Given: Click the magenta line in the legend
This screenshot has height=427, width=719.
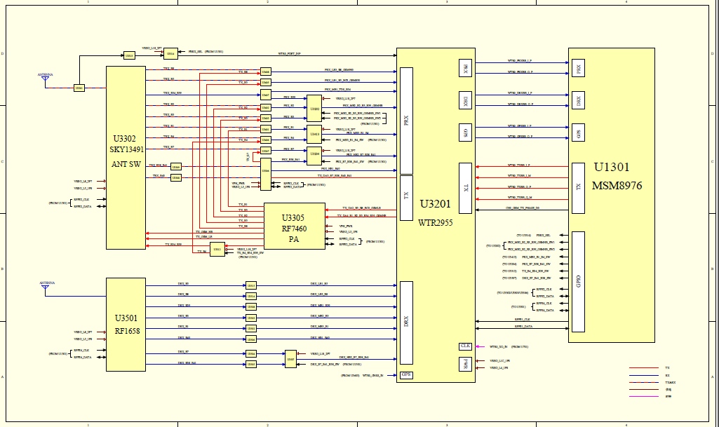Looking at the screenshot, I should point(644,396).
